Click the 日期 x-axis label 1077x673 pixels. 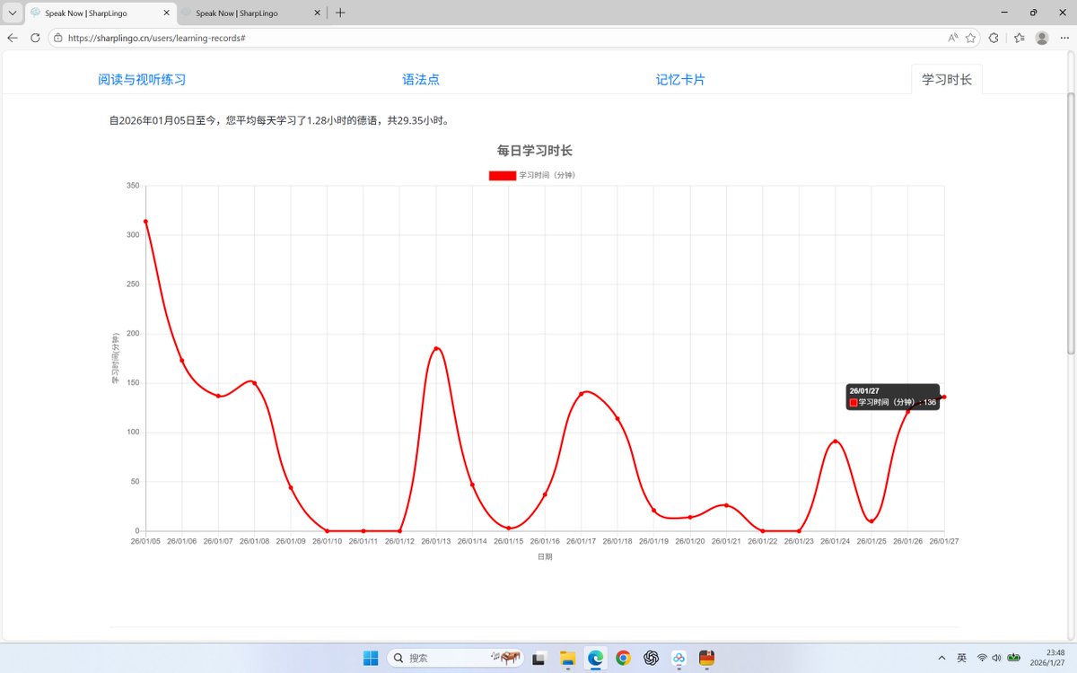545,556
